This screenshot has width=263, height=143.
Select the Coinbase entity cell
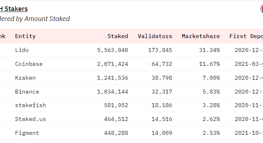click(x=29, y=64)
